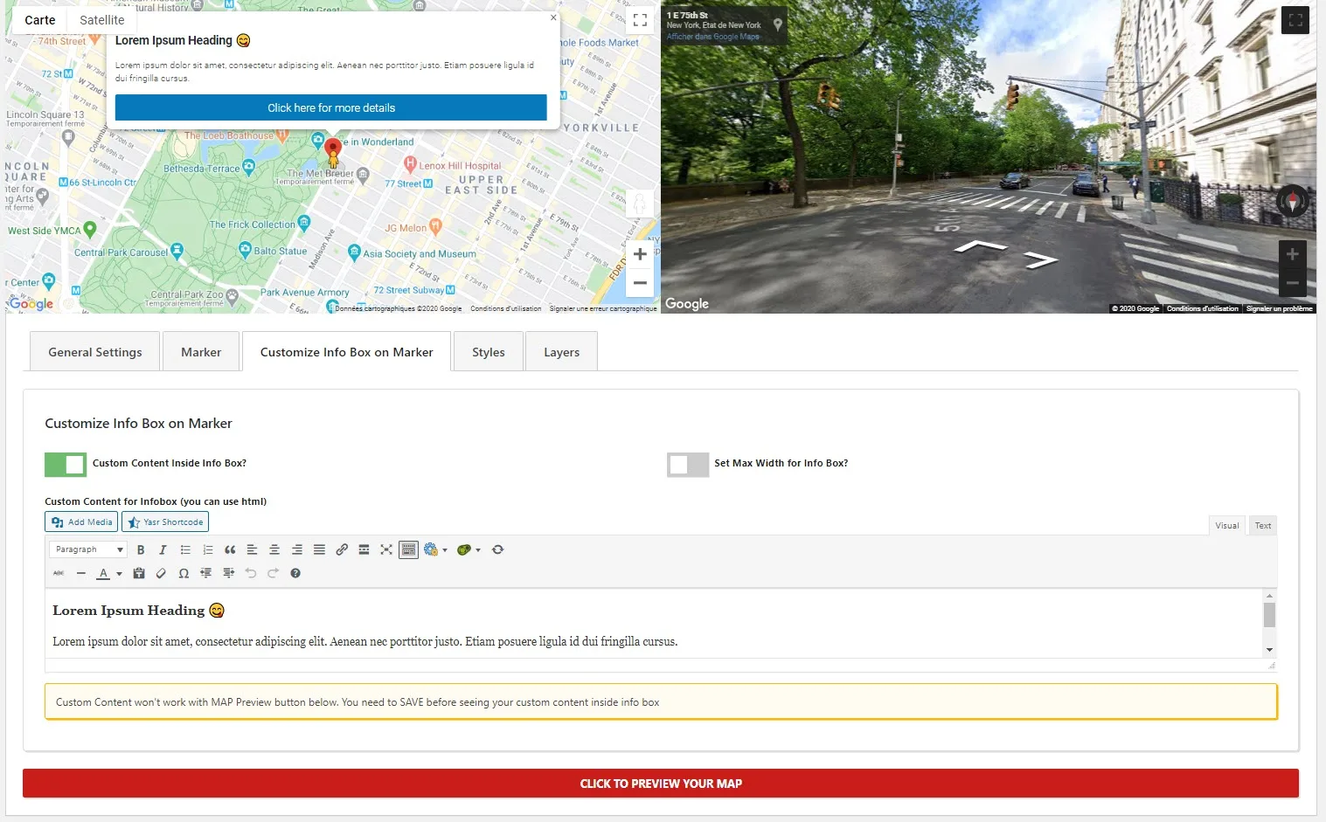Expand the blue gear icon dropdown
The width and height of the screenshot is (1326, 822).
point(445,550)
